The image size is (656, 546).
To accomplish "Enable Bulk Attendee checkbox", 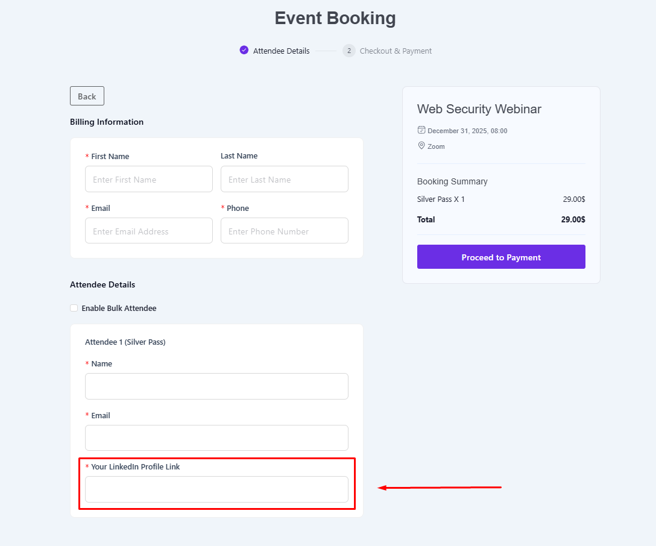I will click(74, 308).
